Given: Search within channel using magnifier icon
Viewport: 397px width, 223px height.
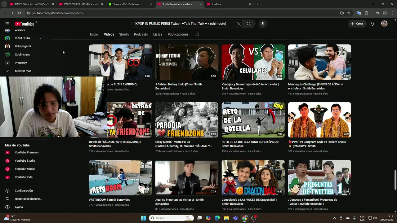Looking at the screenshot, I should point(197,34).
